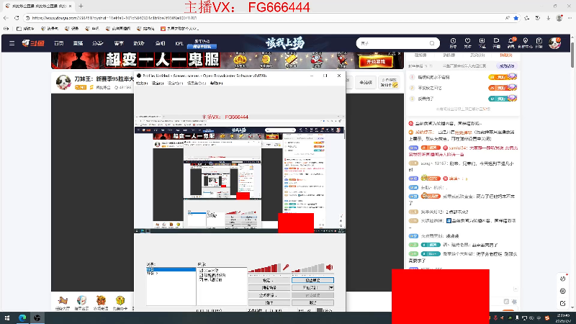This screenshot has height=324, width=576.
Task: Click the first gift icon below the video
Action: 63,300
